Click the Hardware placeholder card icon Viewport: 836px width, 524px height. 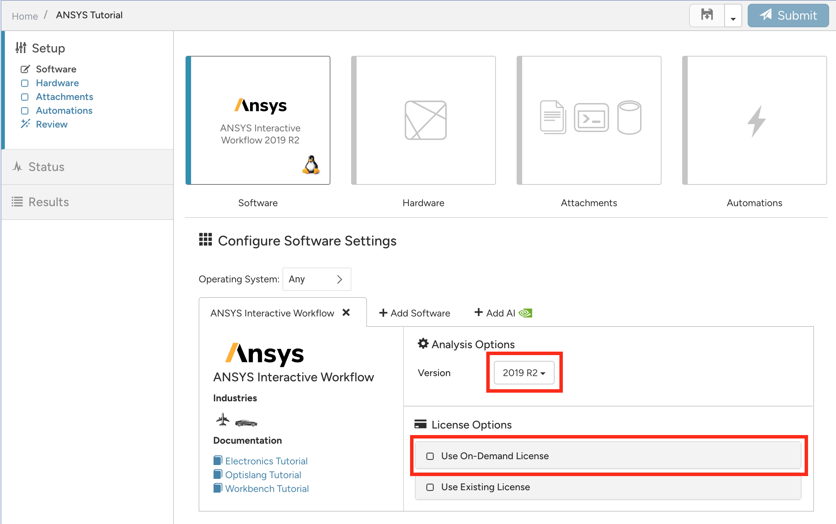(425, 120)
